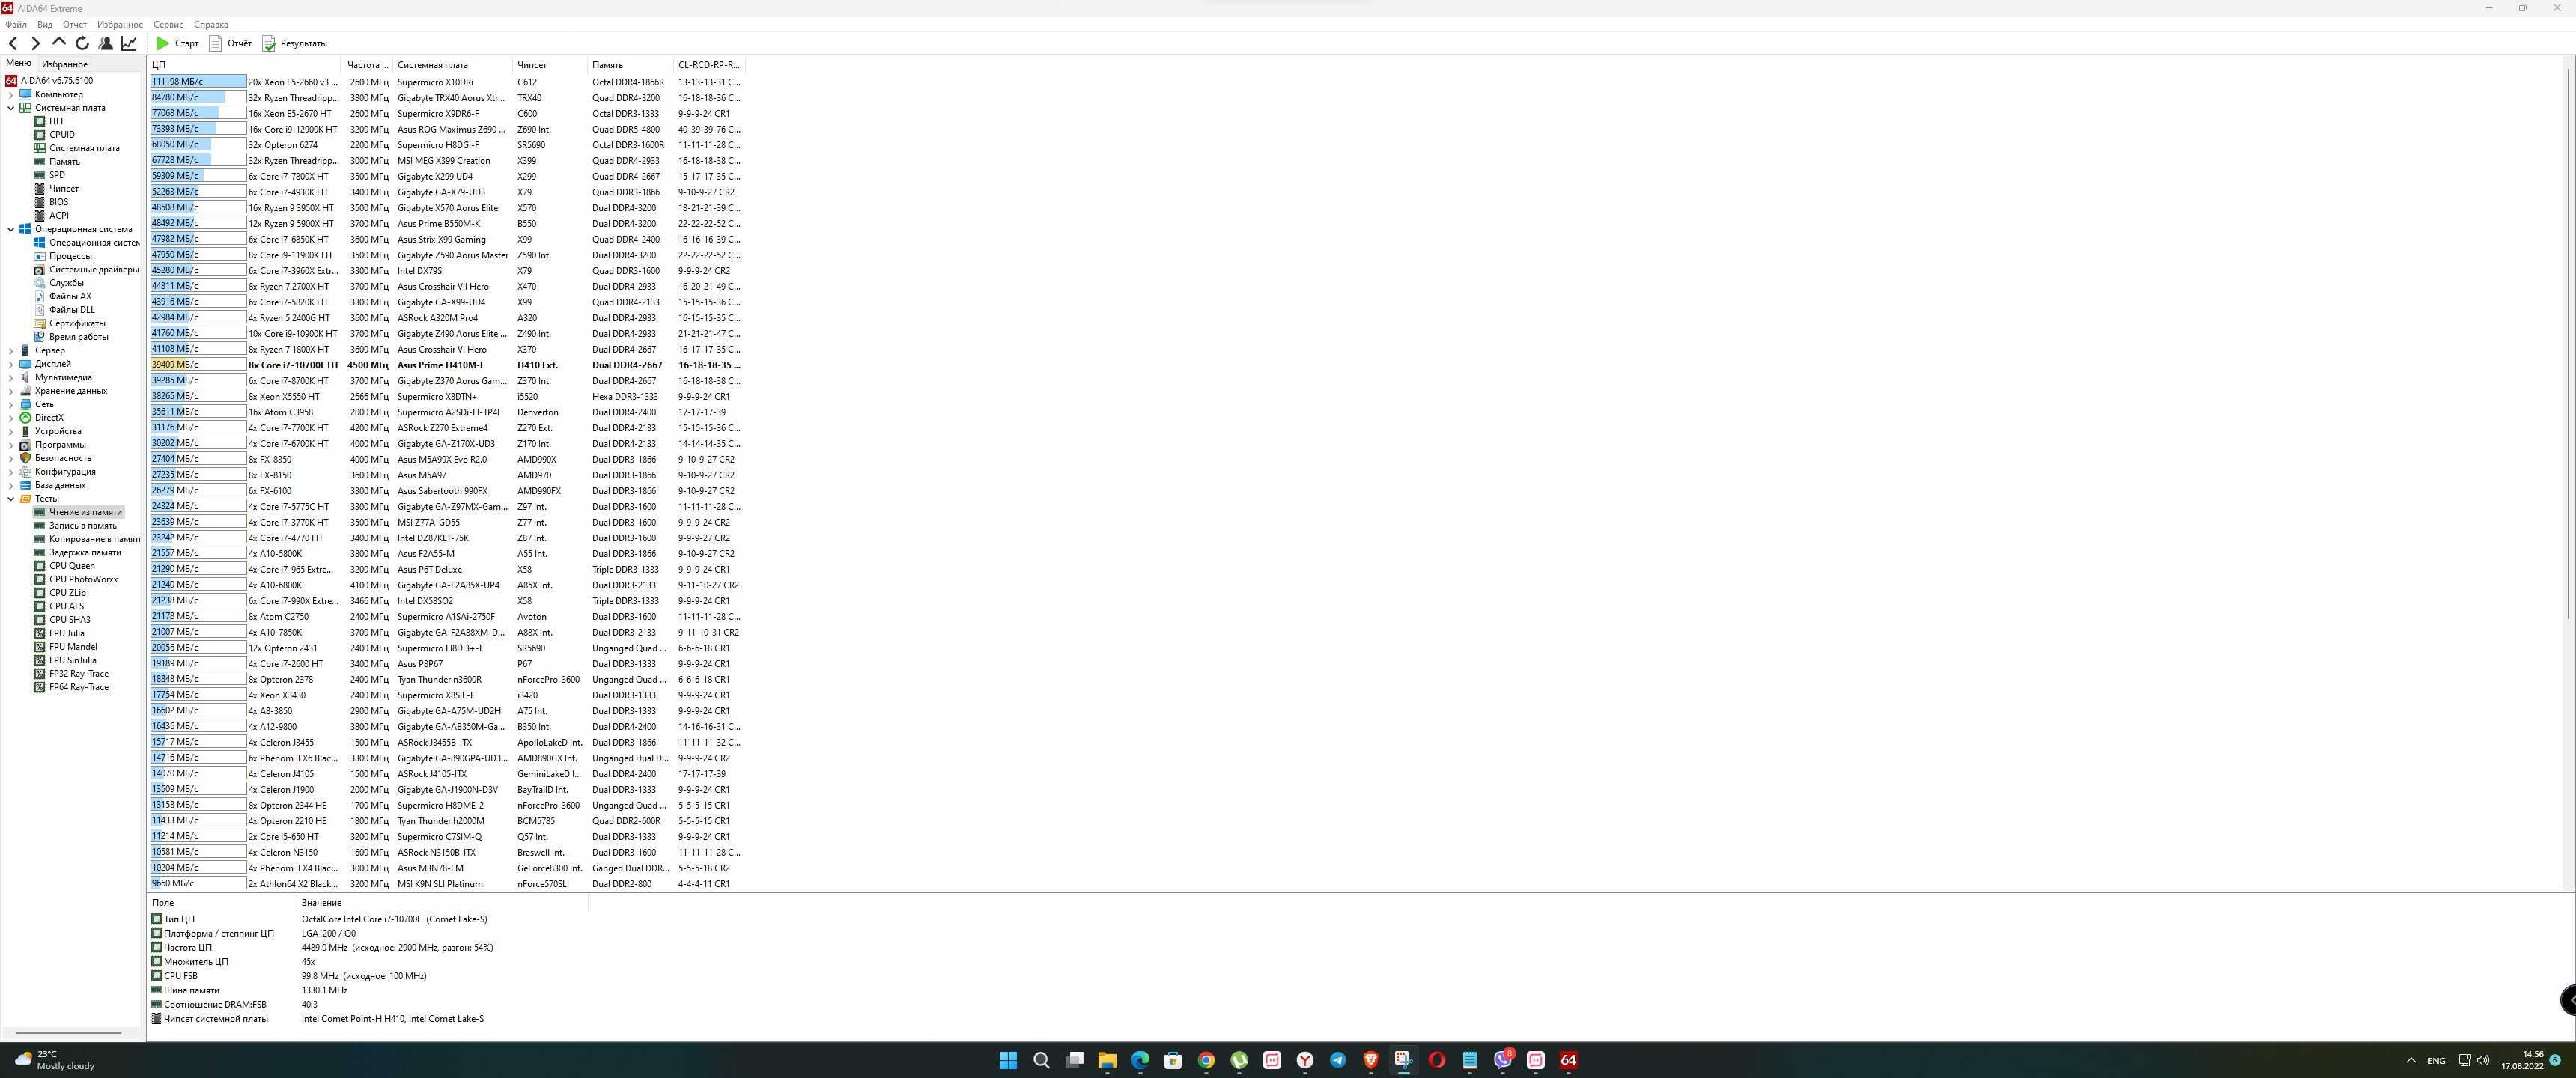Go forward with the right arrow toolbar icon
Viewport: 2576px width, 1078px height.
pyautogui.click(x=36, y=43)
